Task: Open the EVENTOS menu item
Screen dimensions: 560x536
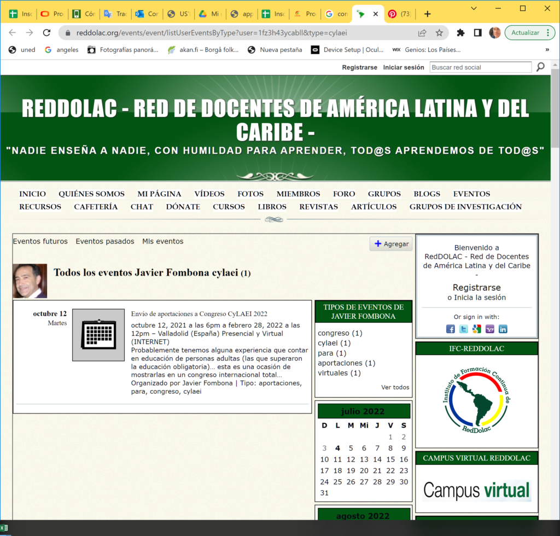Action: (x=471, y=194)
